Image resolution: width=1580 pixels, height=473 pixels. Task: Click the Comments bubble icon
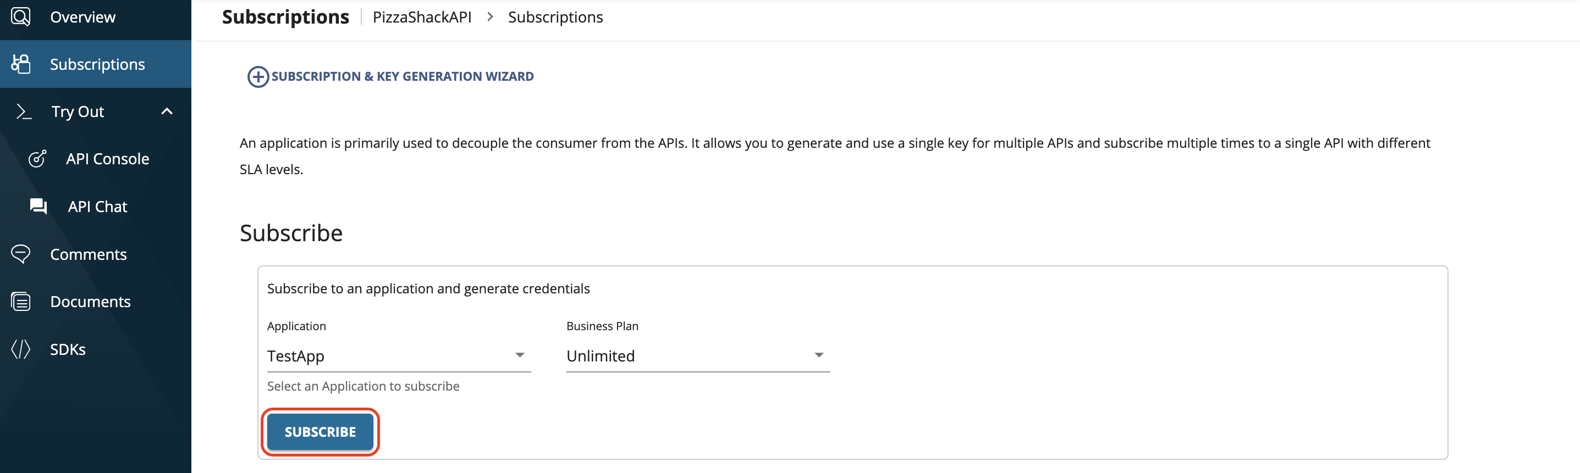pos(21,254)
